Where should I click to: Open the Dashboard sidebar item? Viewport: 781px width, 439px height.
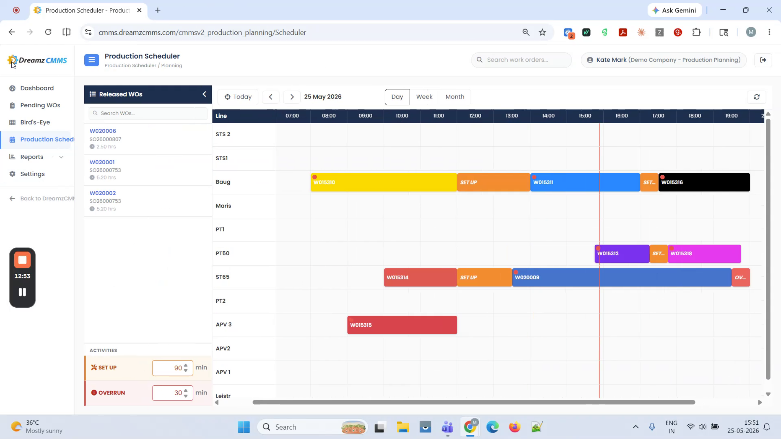pos(37,88)
